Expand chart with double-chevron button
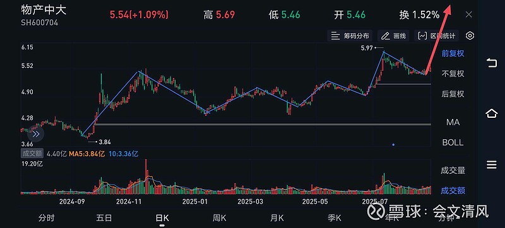This screenshot has height=228, width=505. [35, 134]
